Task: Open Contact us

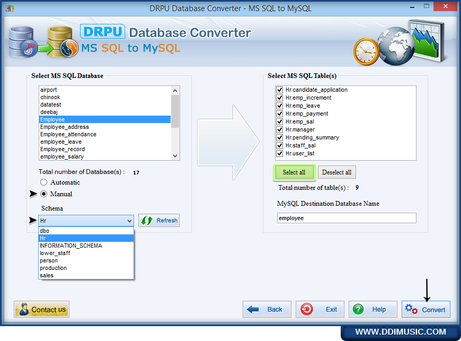Action: [x=41, y=309]
